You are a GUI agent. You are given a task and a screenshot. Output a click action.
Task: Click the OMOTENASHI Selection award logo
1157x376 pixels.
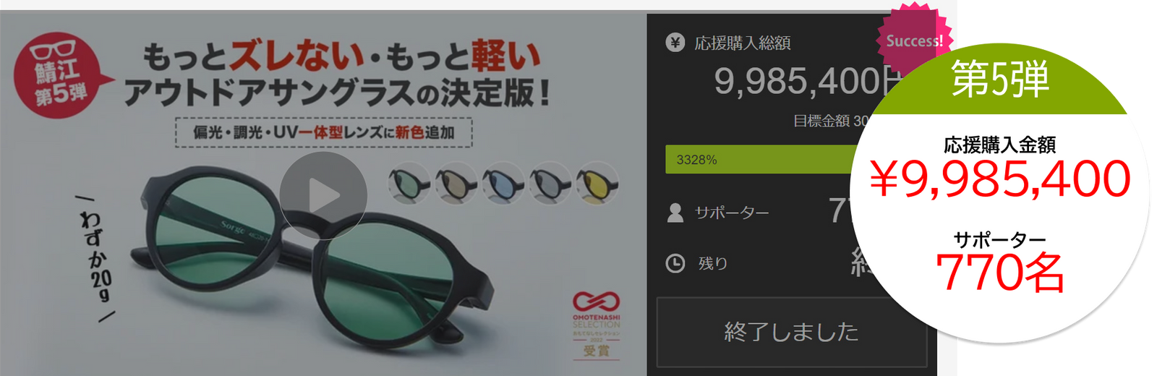tap(597, 324)
